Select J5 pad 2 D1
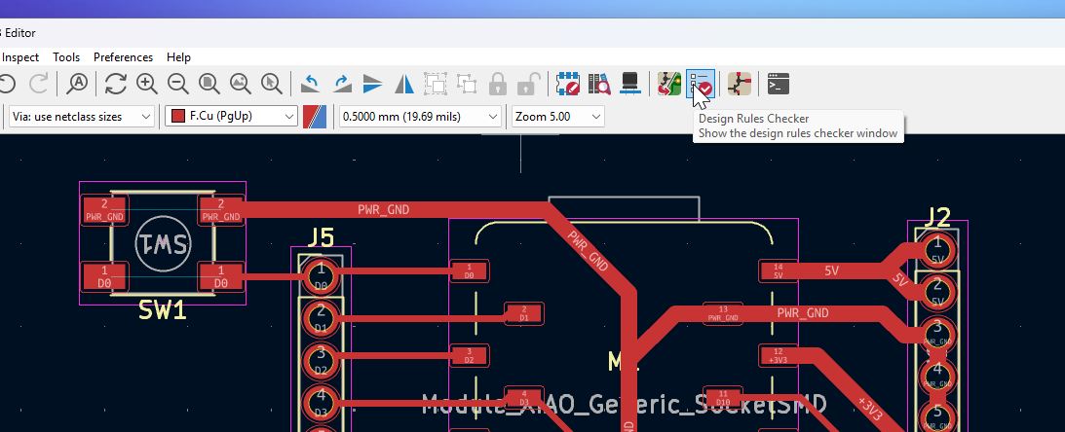Image resolution: width=1065 pixels, height=432 pixels. point(322,317)
